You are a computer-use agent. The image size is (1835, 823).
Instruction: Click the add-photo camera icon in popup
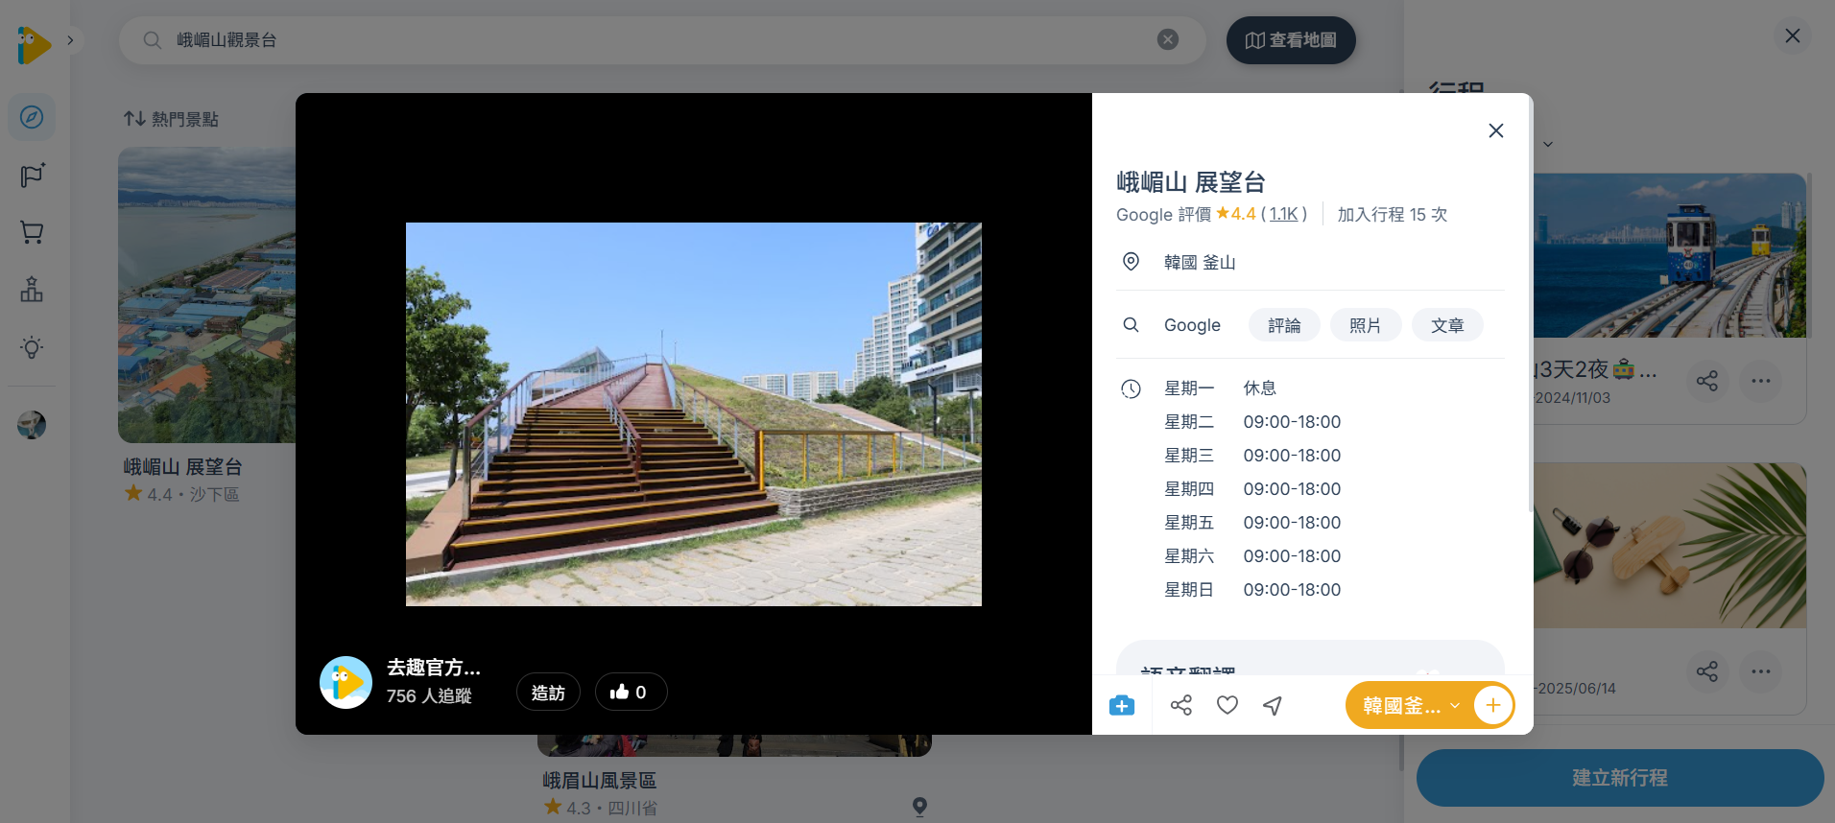1122,706
